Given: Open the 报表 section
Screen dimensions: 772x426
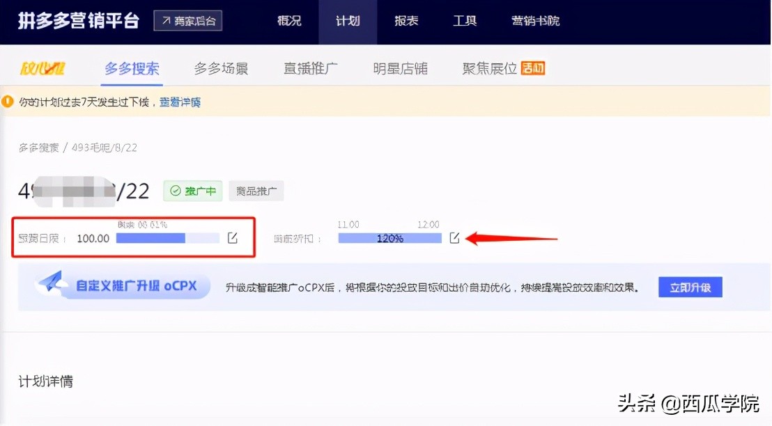Looking at the screenshot, I should coord(406,21).
